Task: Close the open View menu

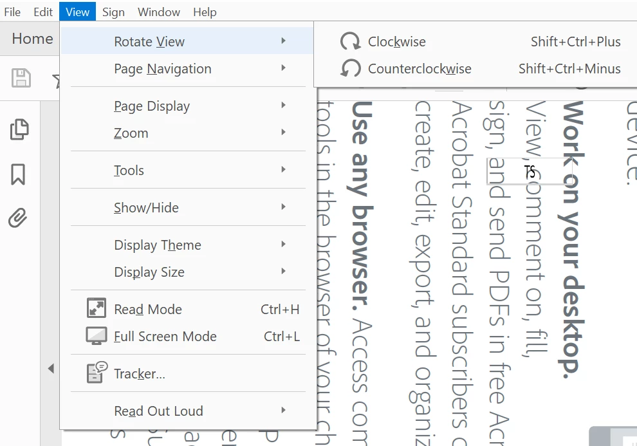Action: click(x=77, y=12)
